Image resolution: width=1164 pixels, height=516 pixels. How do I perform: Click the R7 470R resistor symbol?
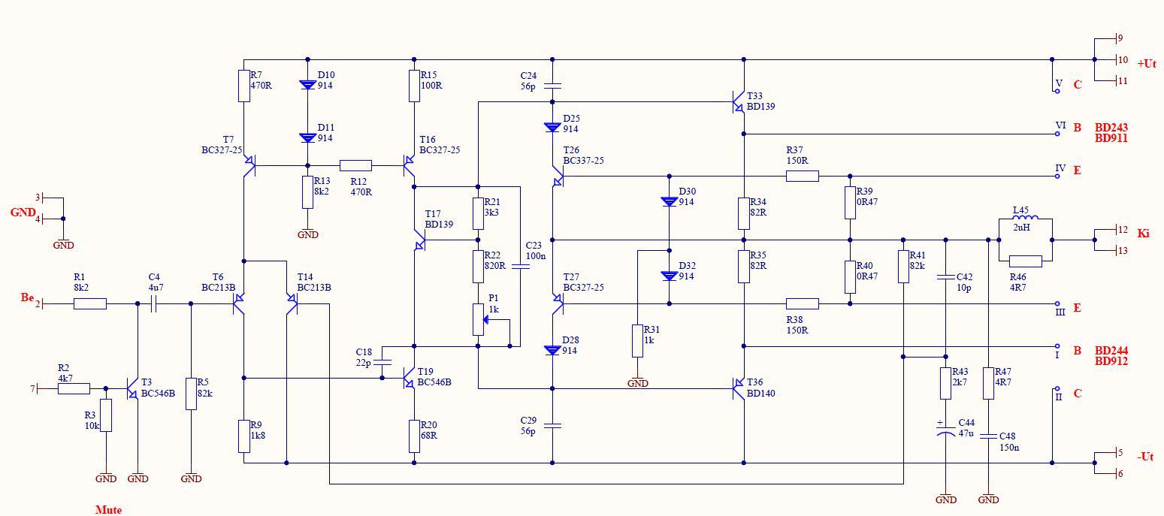point(243,86)
